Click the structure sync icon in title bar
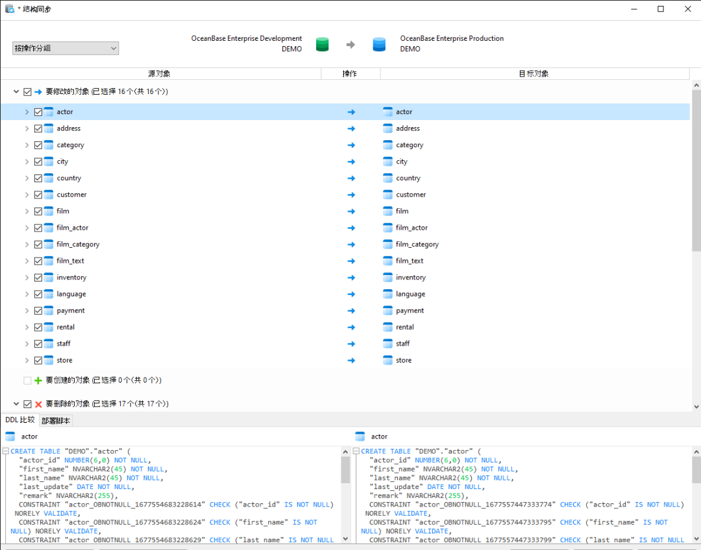The image size is (701, 550). click(x=9, y=8)
